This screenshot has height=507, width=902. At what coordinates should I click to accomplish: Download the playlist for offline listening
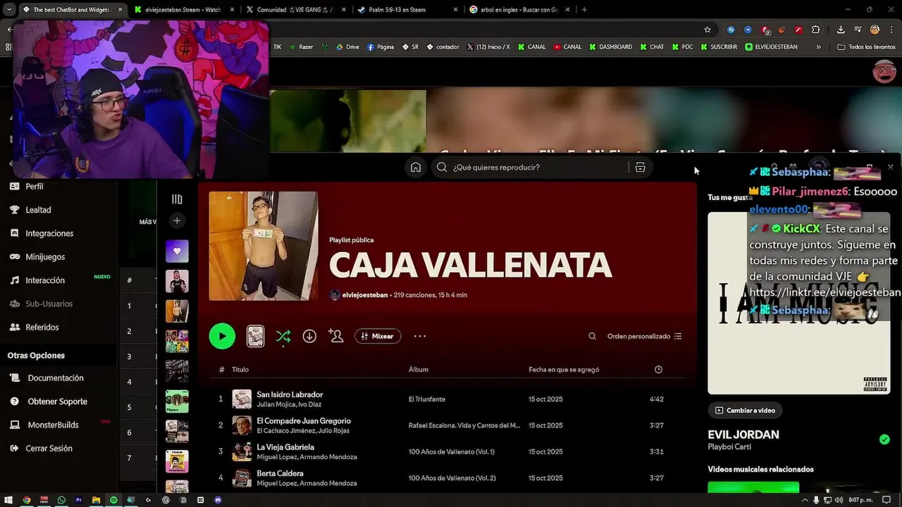pos(309,336)
